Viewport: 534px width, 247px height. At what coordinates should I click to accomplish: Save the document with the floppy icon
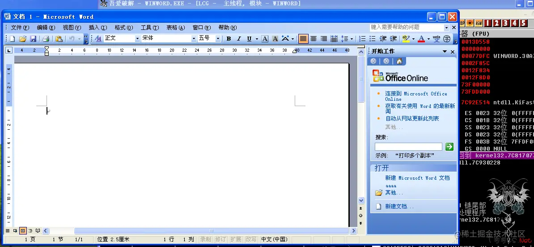[x=33, y=39]
